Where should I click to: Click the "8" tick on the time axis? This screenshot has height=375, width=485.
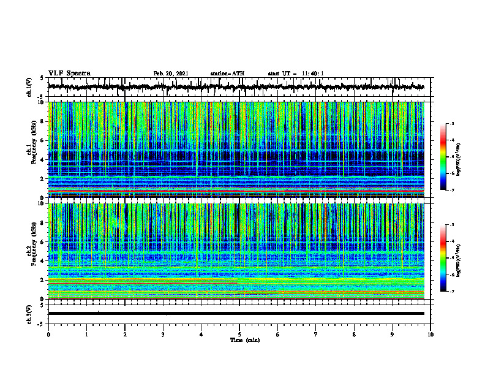coord(354,335)
